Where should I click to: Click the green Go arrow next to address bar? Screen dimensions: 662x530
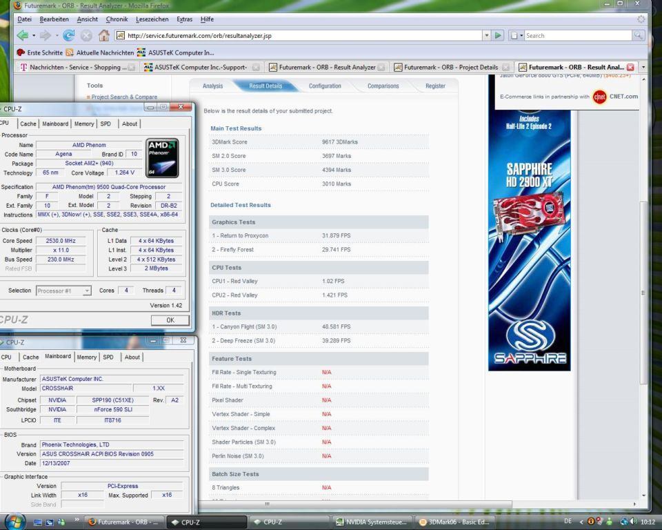coord(498,35)
